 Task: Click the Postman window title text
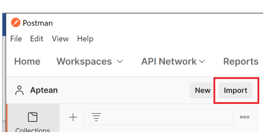coord(38,23)
